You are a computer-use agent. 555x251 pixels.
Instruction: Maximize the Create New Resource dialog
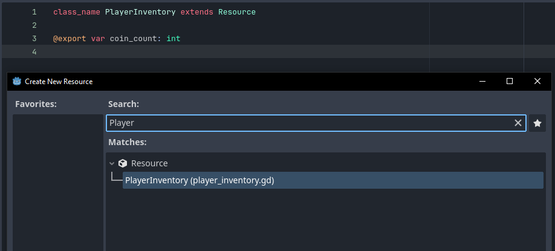(510, 82)
